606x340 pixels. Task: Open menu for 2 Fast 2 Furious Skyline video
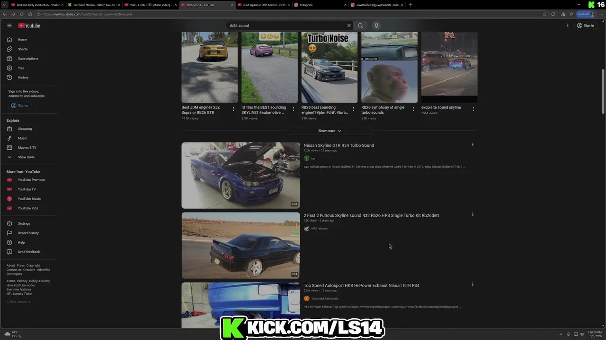(x=472, y=215)
